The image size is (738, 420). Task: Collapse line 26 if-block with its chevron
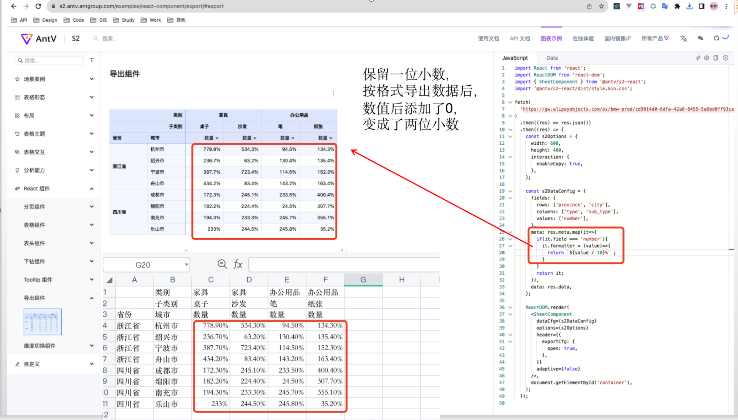510,239
